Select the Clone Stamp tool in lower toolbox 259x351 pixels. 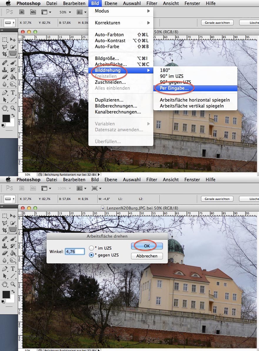[x=5, y=246]
